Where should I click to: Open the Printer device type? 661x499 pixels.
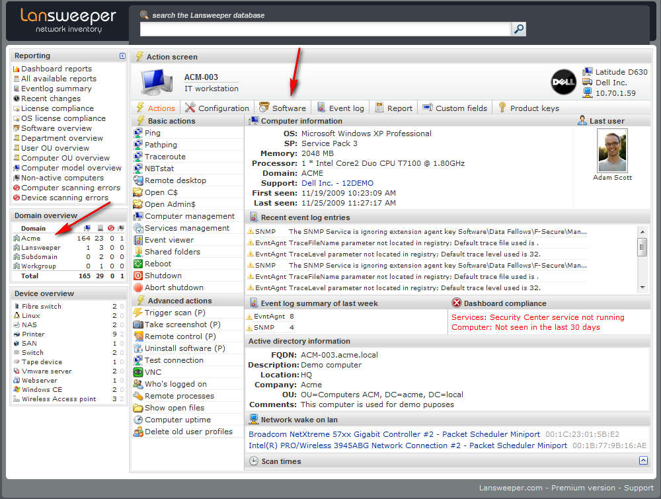point(33,334)
